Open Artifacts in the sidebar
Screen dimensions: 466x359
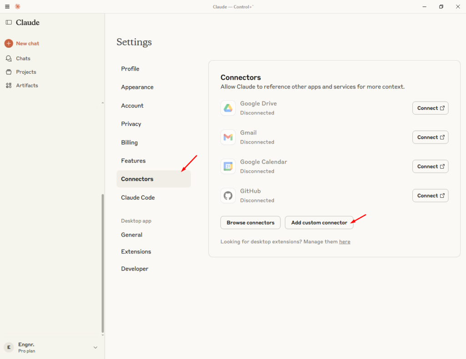(27, 85)
